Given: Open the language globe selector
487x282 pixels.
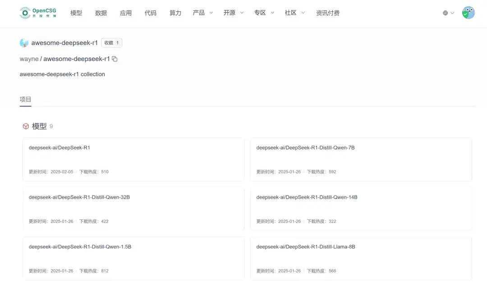Looking at the screenshot, I should [445, 13].
